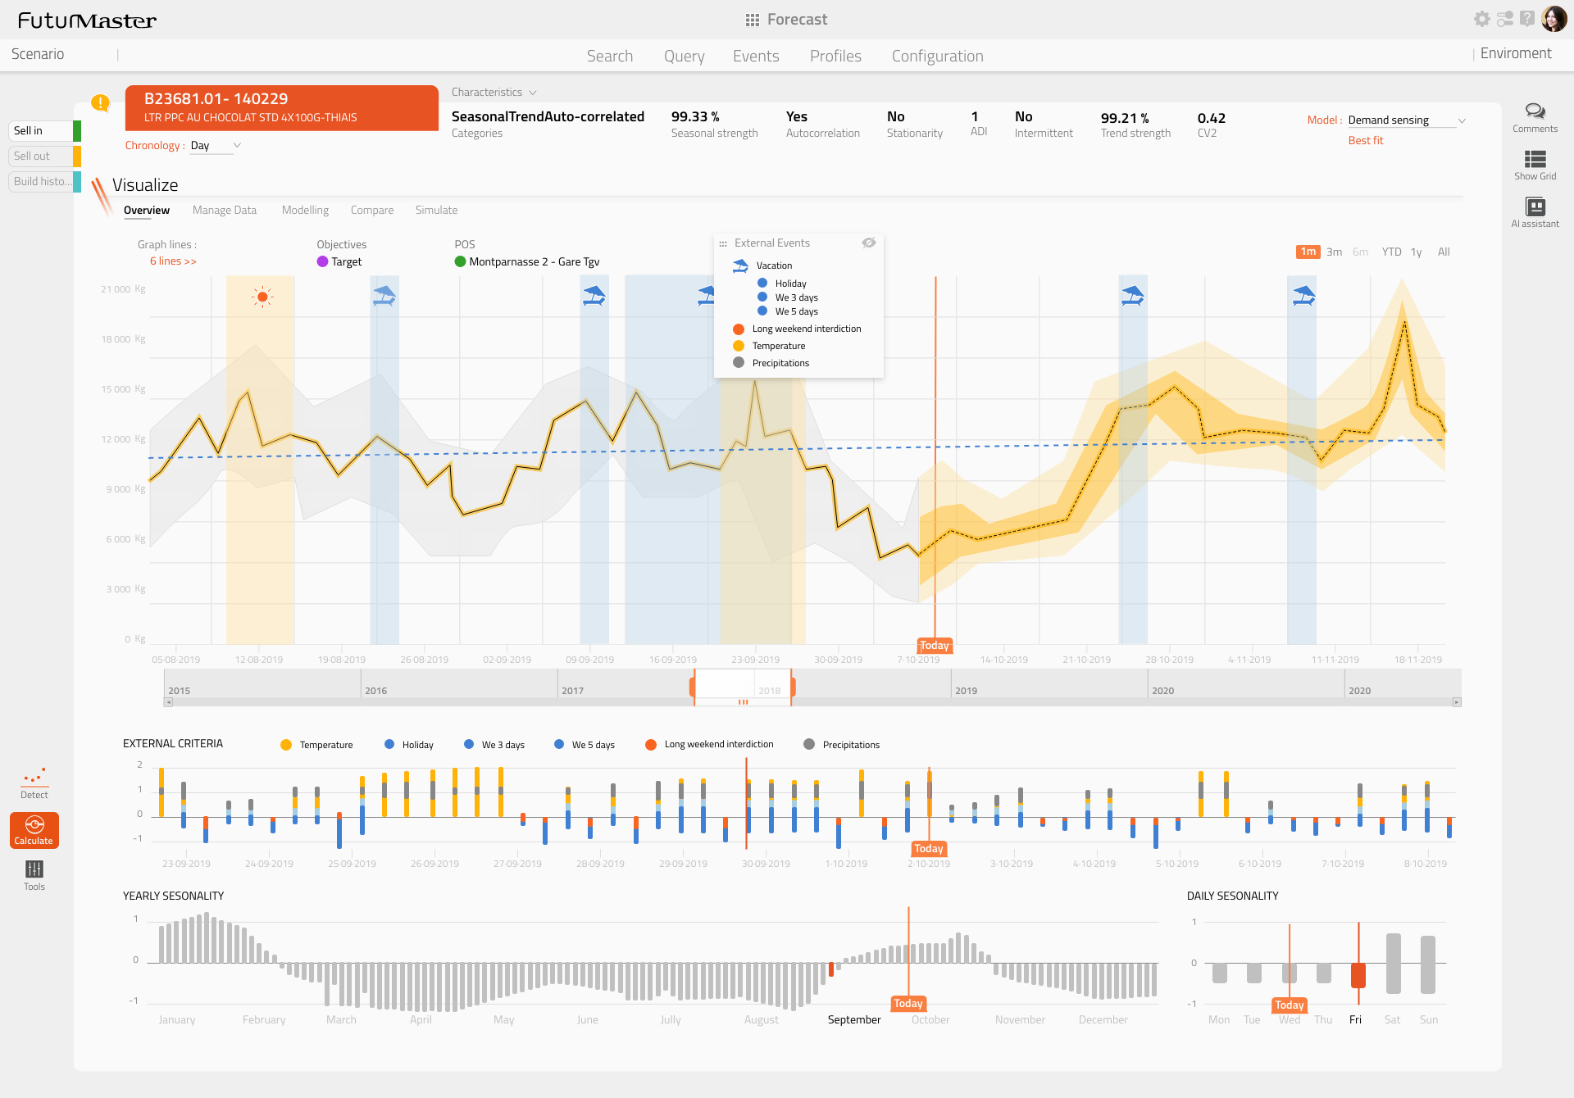Run forecast detection with the Detect icon
This screenshot has height=1098, width=1574.
[34, 783]
